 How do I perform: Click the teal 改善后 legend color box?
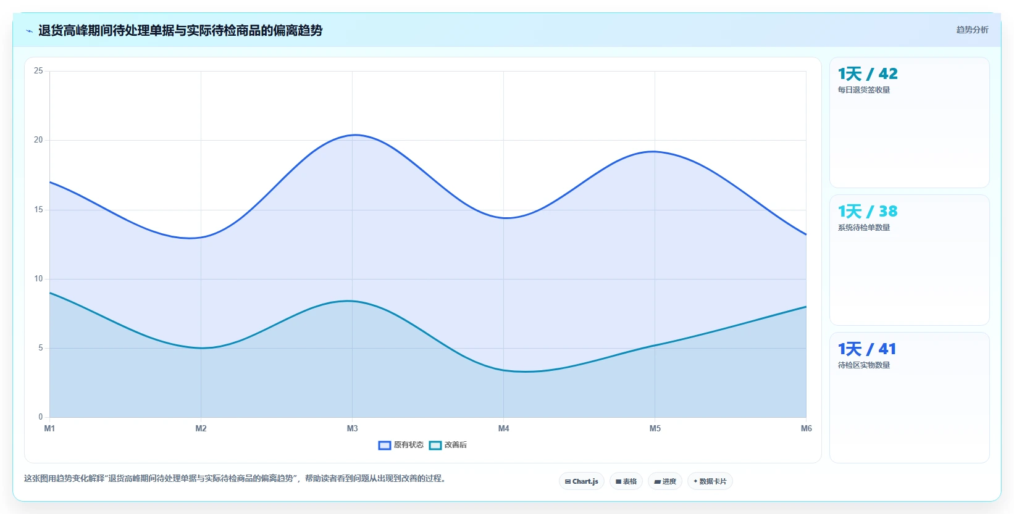435,446
